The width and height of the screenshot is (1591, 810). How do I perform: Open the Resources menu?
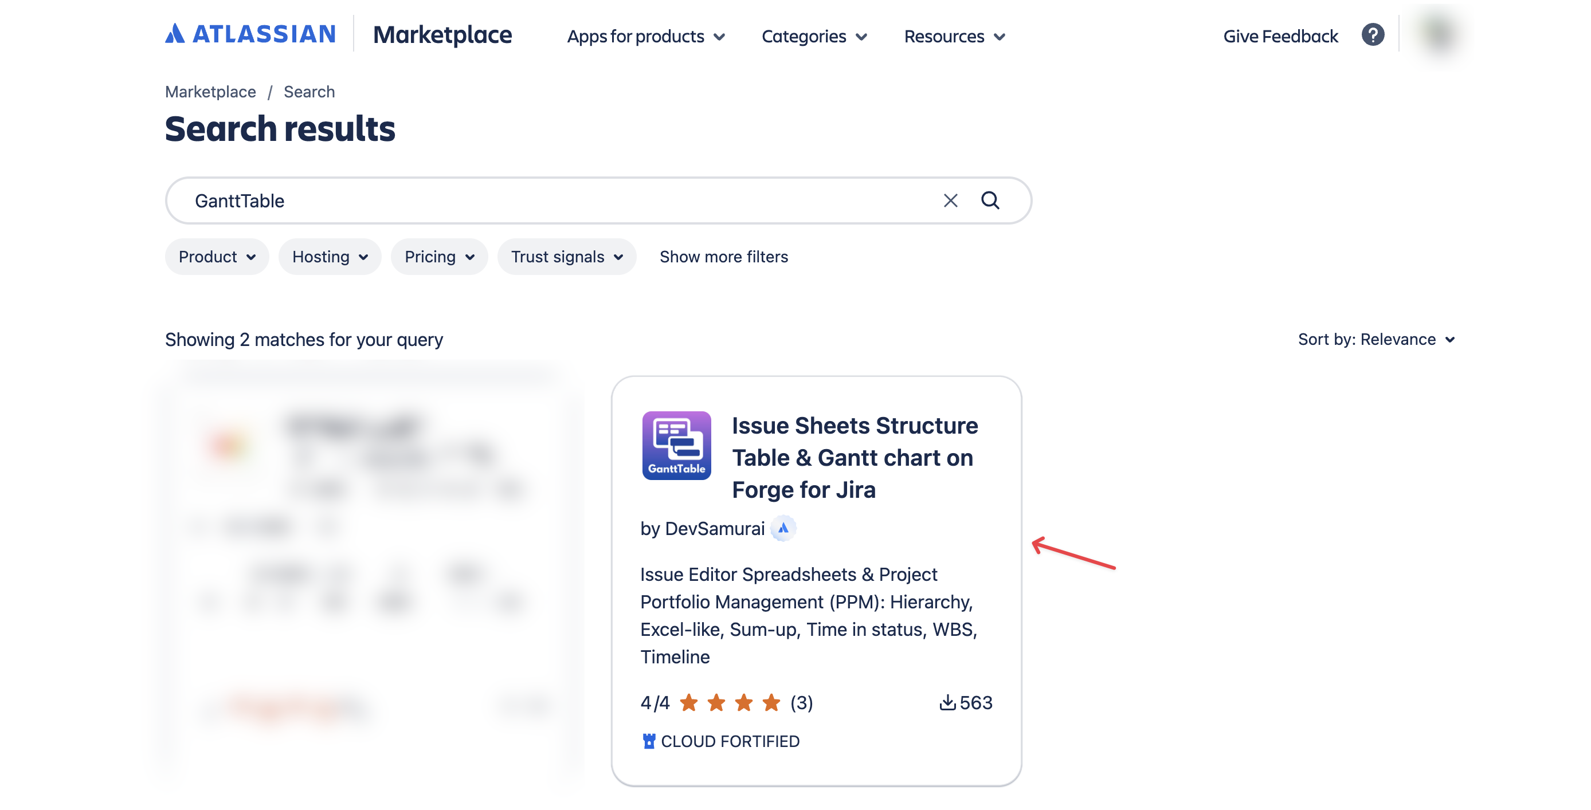[954, 37]
